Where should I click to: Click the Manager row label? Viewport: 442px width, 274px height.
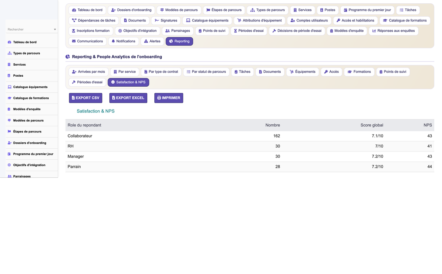pos(76,156)
